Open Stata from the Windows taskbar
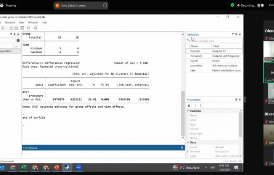 67,167
